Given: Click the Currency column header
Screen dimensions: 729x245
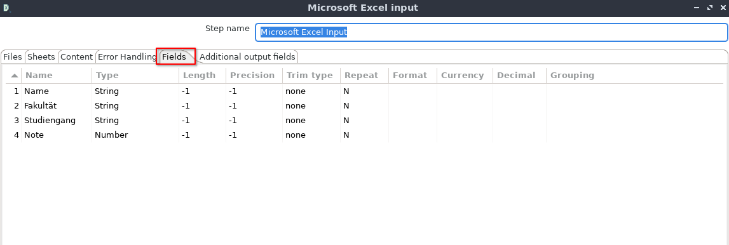Looking at the screenshot, I should point(465,75).
